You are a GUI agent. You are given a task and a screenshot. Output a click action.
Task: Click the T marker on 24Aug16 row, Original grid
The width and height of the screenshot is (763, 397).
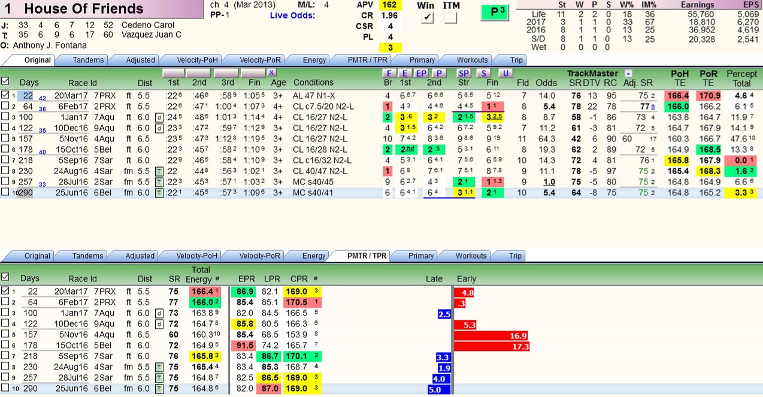(x=159, y=171)
